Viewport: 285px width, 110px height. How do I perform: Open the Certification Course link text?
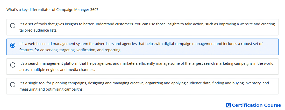256,105
